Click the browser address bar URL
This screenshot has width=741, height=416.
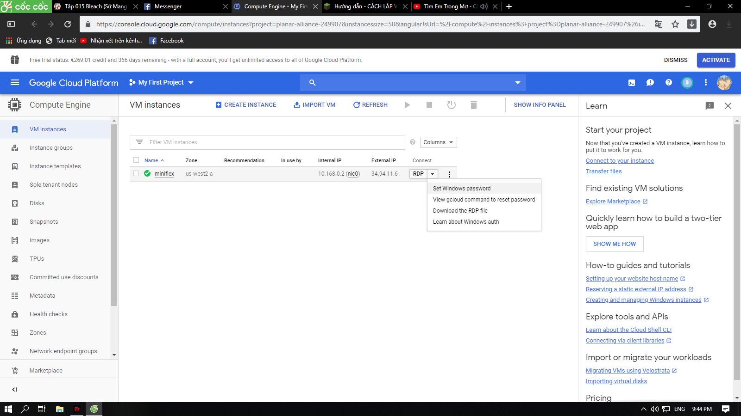370,24
